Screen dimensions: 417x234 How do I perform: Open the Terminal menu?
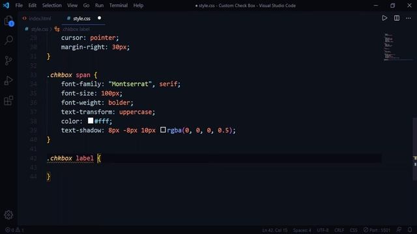119,5
